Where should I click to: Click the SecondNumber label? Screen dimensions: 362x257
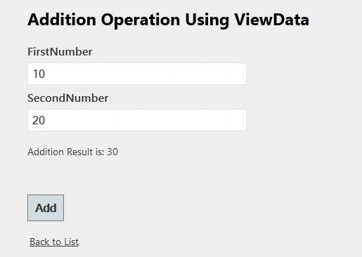tap(68, 98)
